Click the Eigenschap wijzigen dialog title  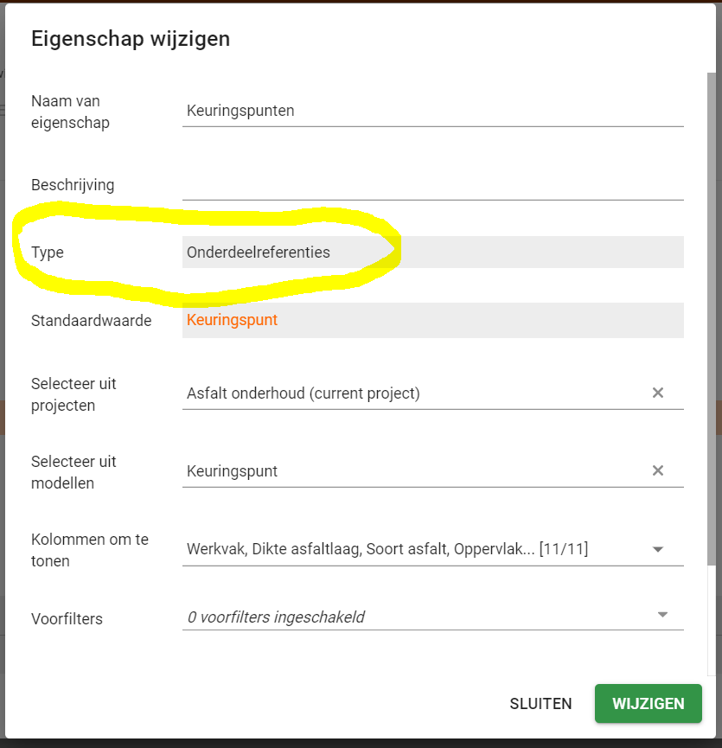(131, 39)
